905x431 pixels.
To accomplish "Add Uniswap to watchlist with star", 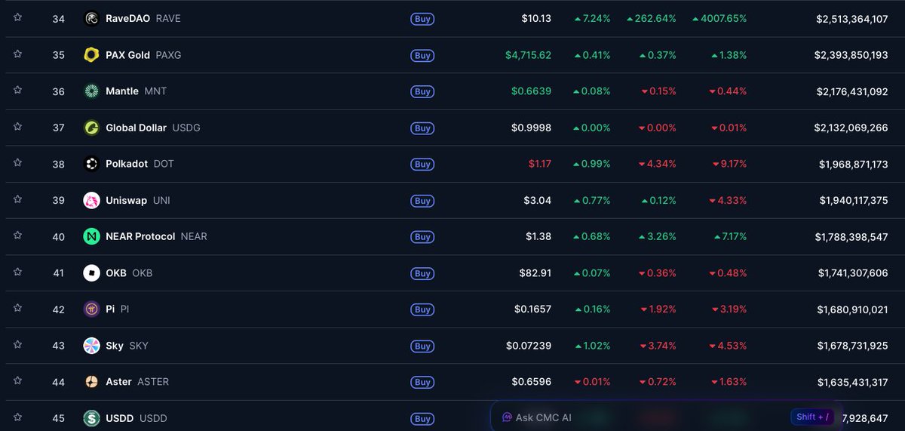I will point(17,199).
